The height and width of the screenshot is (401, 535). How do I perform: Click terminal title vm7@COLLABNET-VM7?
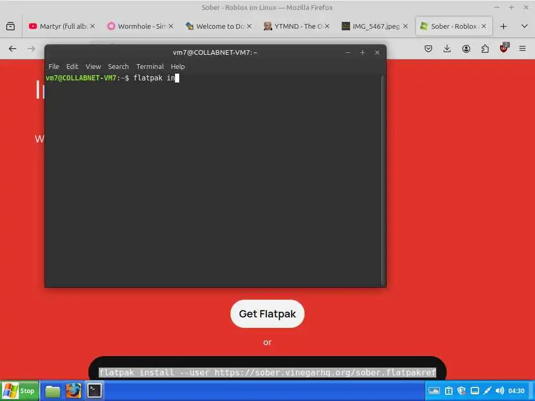click(x=215, y=52)
